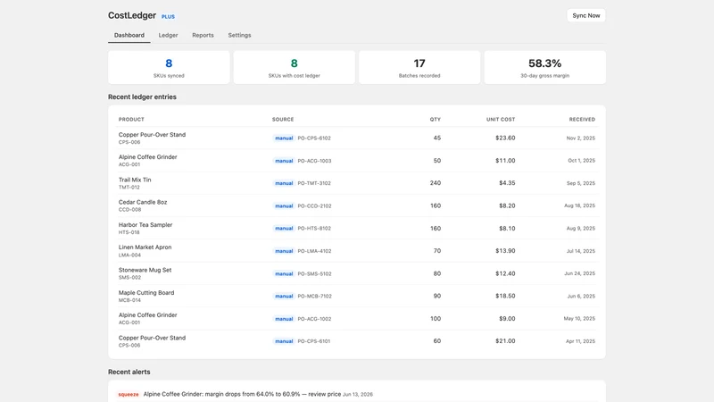Click the Cedar Candle 8oz product name
Viewport: 714px width, 402px height.
click(143, 203)
